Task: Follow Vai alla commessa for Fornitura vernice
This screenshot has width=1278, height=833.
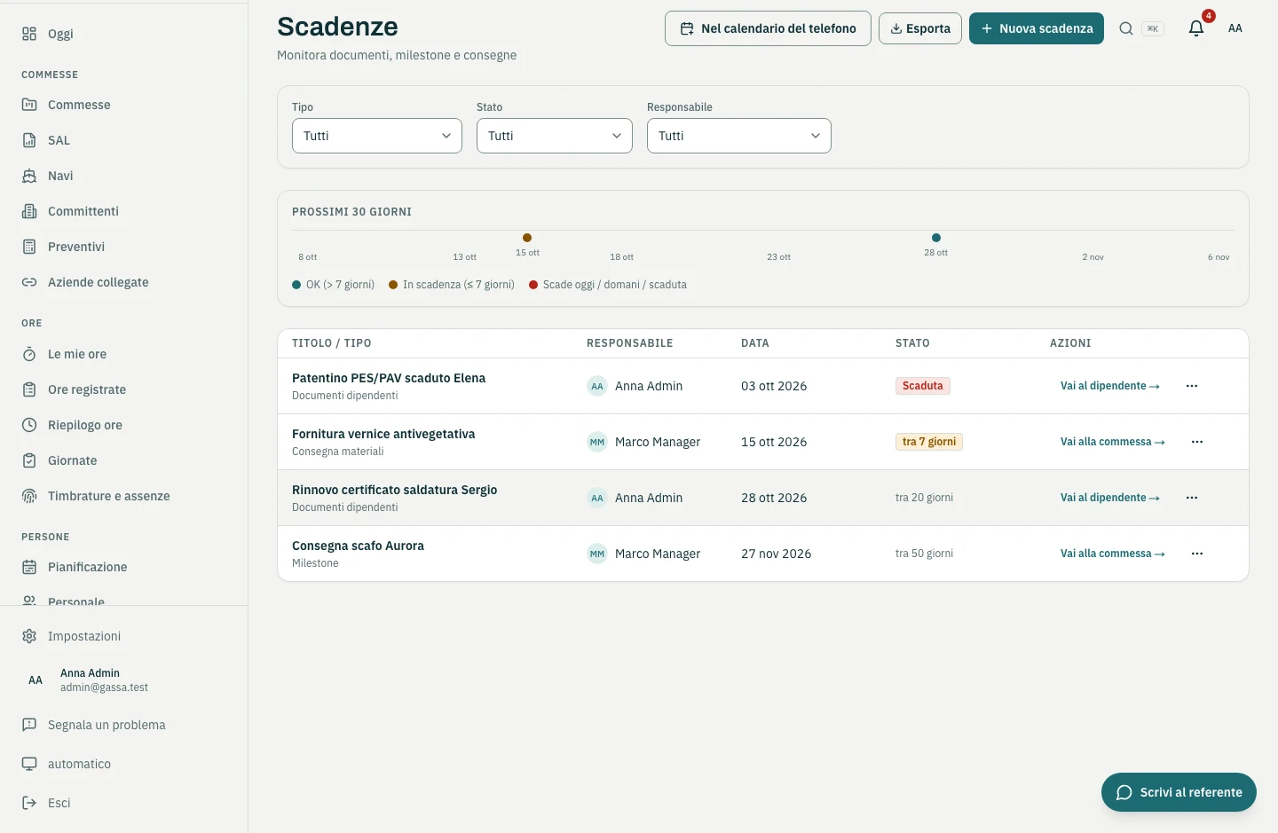Action: tap(1113, 442)
